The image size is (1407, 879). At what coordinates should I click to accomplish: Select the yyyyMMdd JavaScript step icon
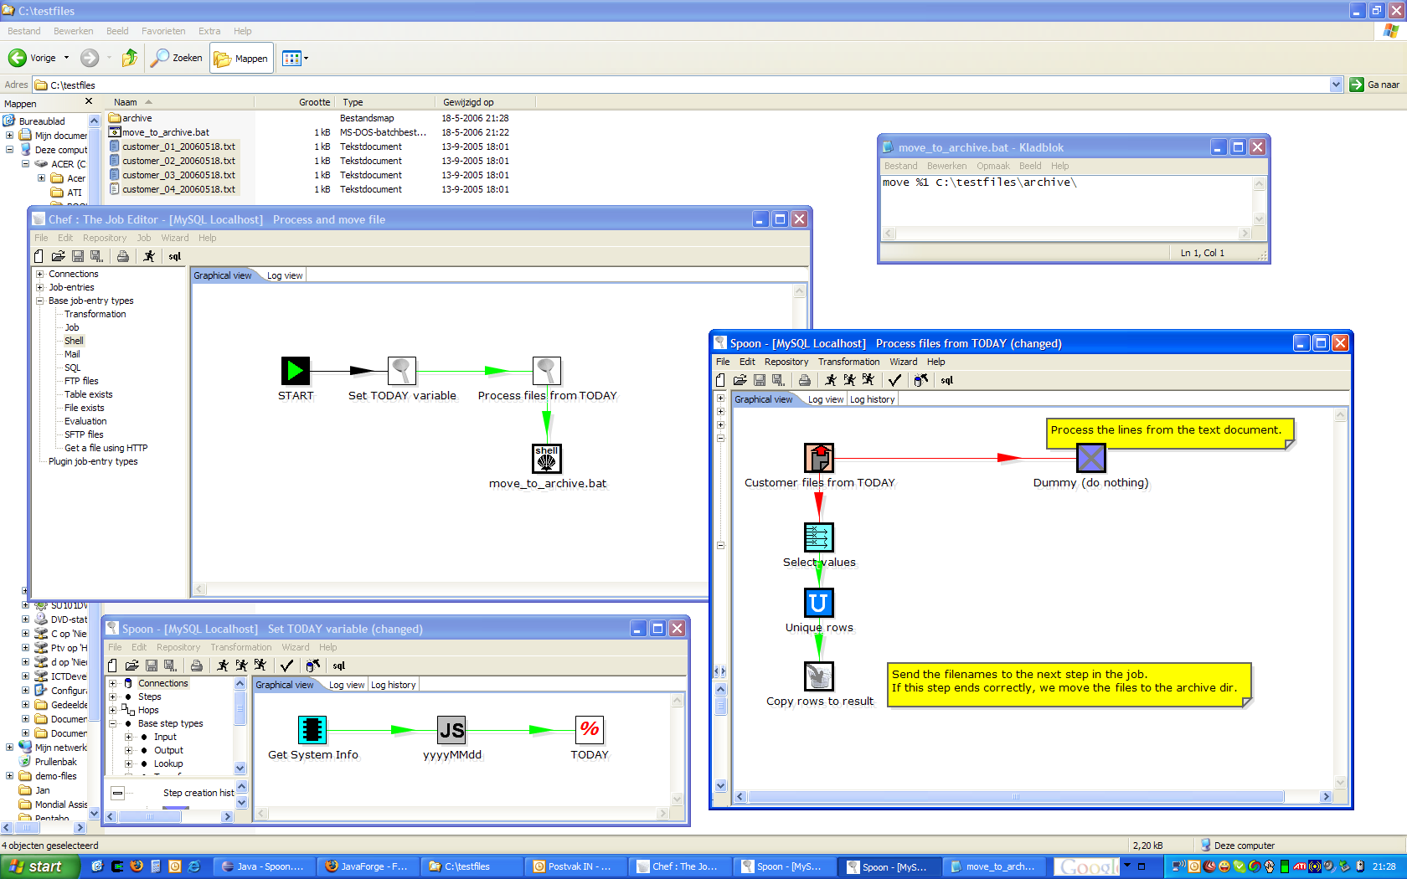pyautogui.click(x=452, y=730)
